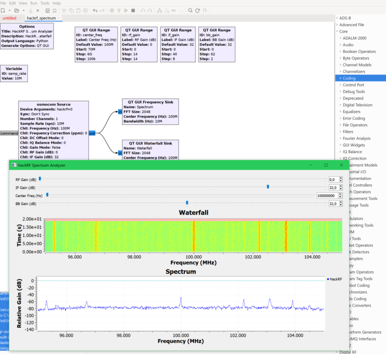Undo the last edit
Screen dimensions: 386x354
tap(95, 11)
